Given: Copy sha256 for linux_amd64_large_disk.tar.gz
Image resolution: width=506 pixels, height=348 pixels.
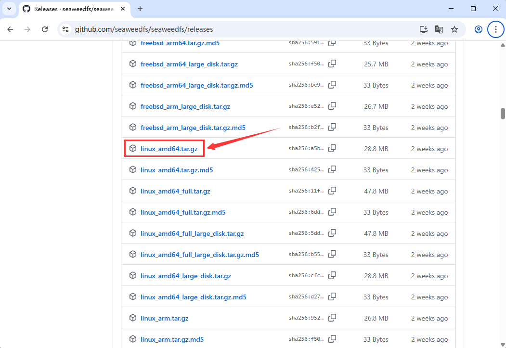Looking at the screenshot, I should tap(332, 275).
